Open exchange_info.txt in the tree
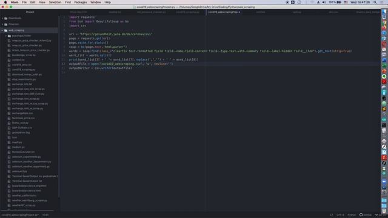The image size is (388, 218). coord(22,84)
